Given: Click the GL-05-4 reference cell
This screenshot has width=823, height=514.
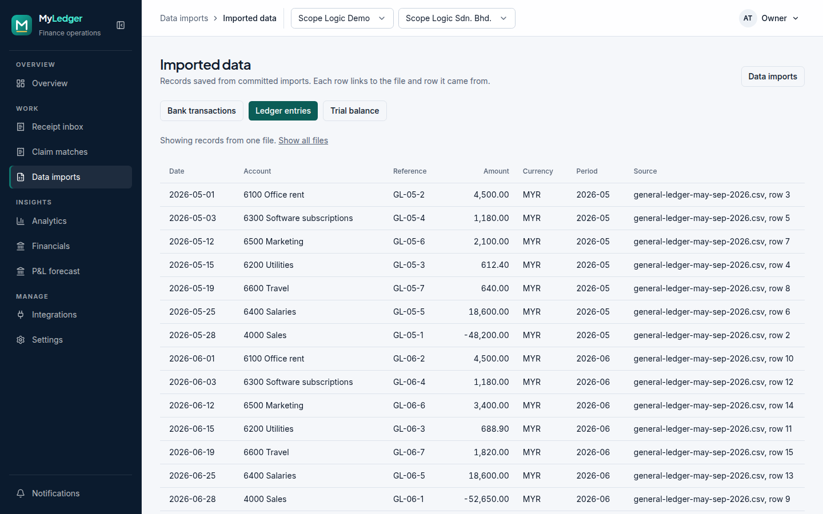Looking at the screenshot, I should click(409, 218).
